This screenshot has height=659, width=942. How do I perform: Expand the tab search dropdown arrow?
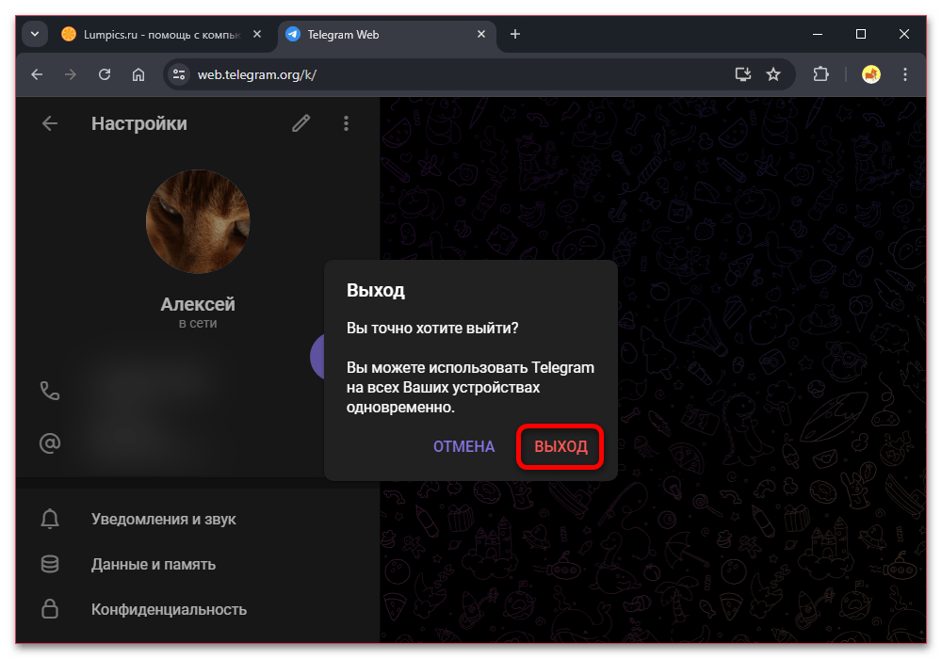point(35,34)
